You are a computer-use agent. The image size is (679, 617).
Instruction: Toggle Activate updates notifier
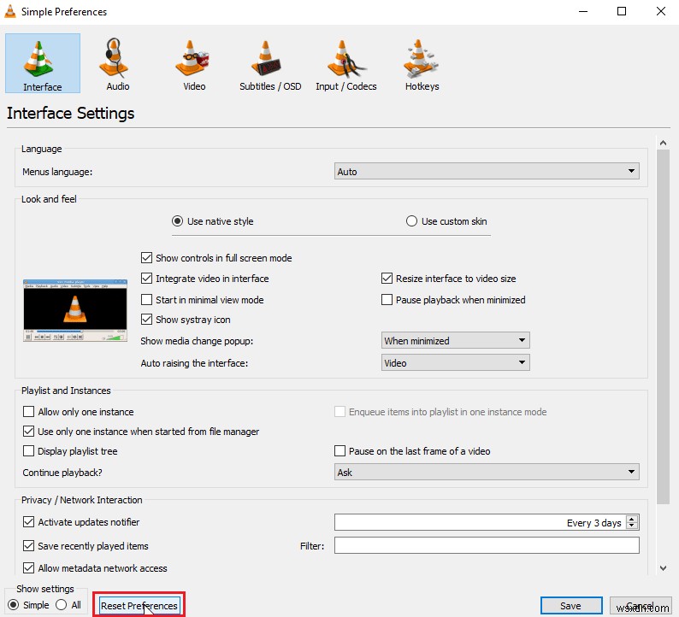[81, 522]
